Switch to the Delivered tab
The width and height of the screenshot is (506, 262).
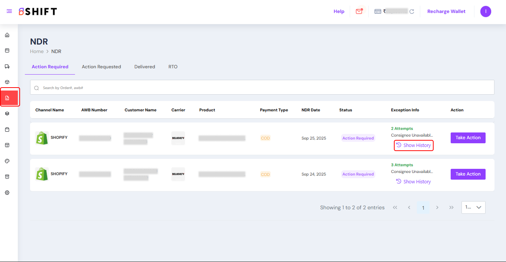click(145, 67)
